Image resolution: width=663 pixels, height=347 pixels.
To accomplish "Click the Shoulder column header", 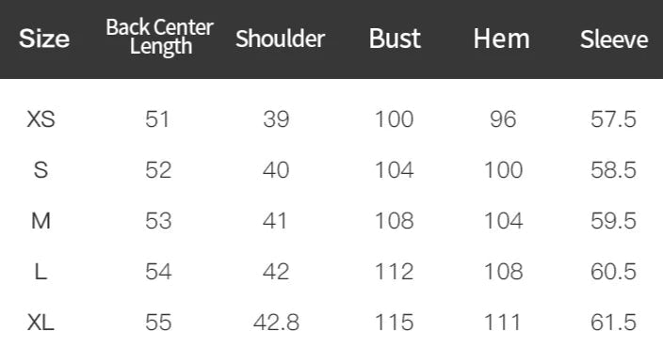I will pos(280,39).
